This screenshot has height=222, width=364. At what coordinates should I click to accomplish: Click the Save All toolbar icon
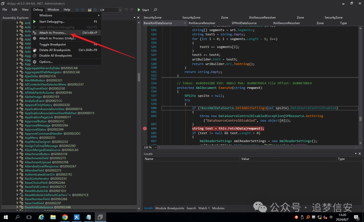pos(95,10)
